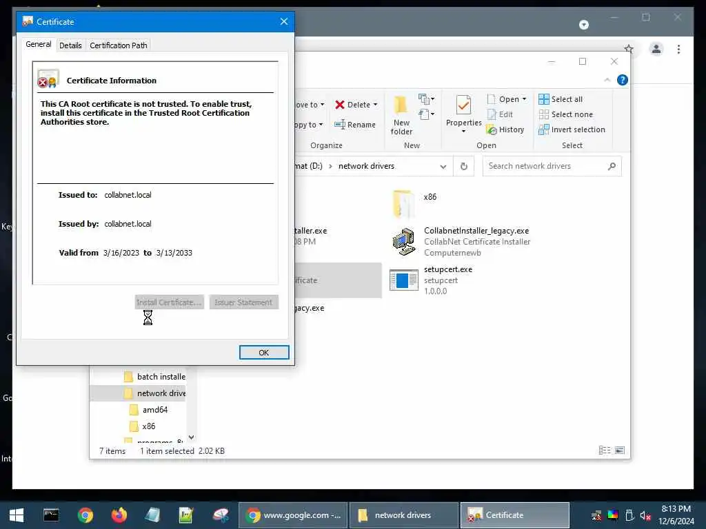706x529 pixels.
Task: Click the Delete red X icon
Action: 340,105
